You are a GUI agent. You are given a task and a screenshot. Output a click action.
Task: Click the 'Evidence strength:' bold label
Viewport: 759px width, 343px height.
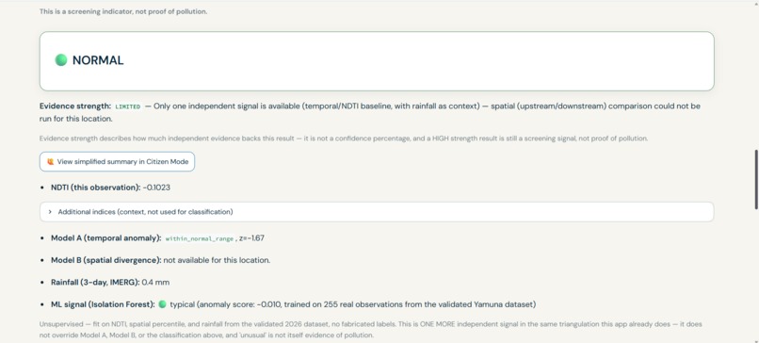click(x=75, y=106)
